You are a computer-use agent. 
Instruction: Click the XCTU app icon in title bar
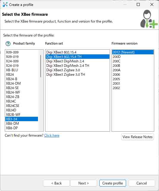[x=5, y=5]
